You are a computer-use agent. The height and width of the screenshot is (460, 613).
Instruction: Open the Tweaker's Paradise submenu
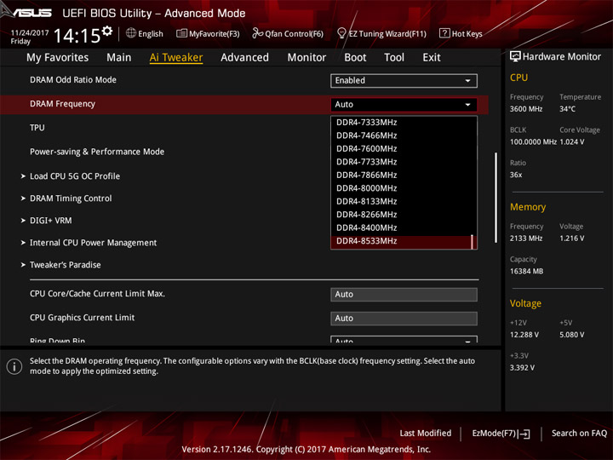tap(66, 265)
